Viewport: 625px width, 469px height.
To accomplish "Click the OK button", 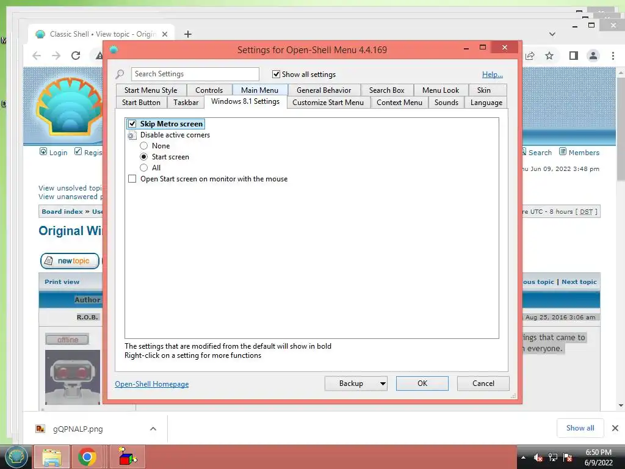I will [x=422, y=384].
